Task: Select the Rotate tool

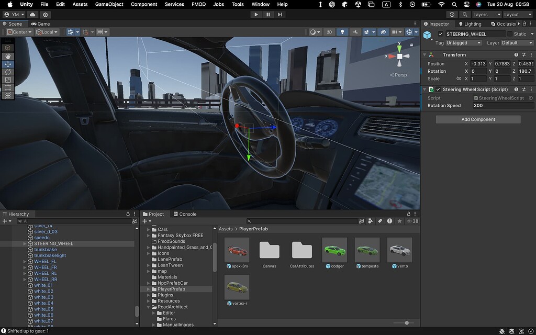Action: pyautogui.click(x=7, y=72)
